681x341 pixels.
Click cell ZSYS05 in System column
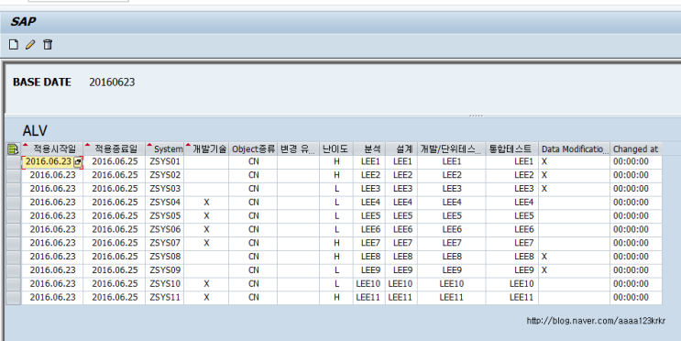click(x=165, y=216)
